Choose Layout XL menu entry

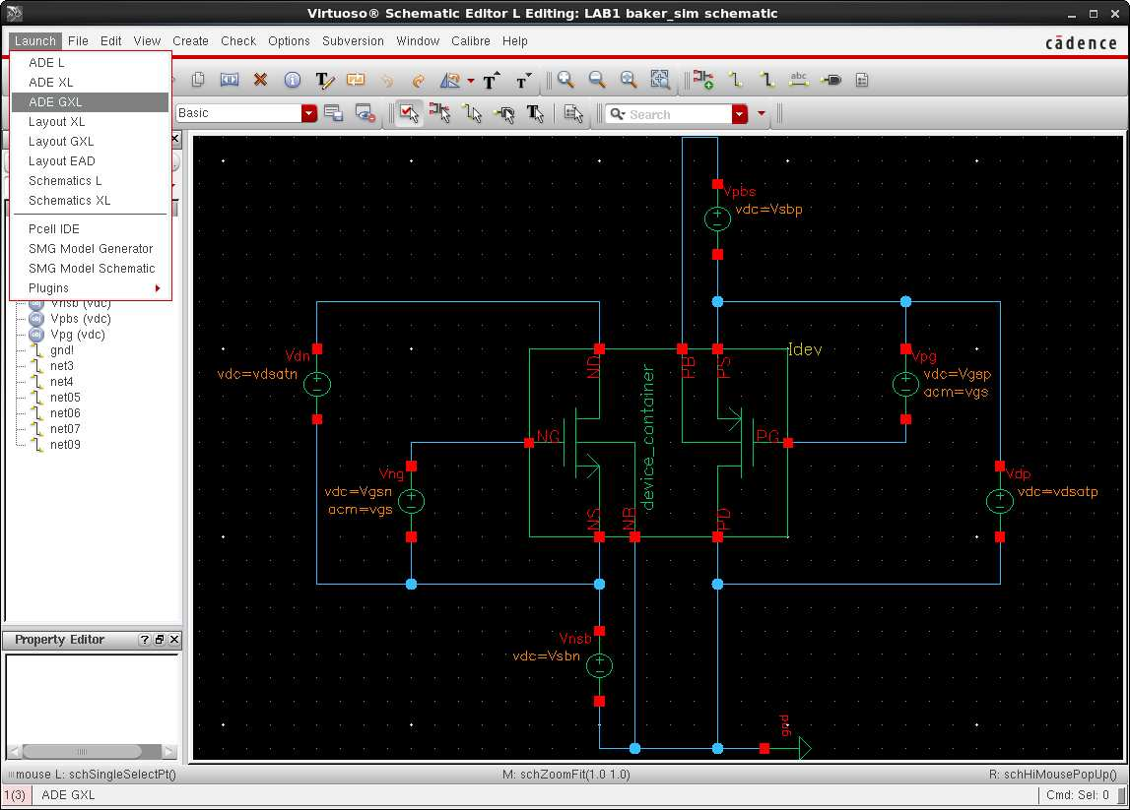[x=90, y=122]
